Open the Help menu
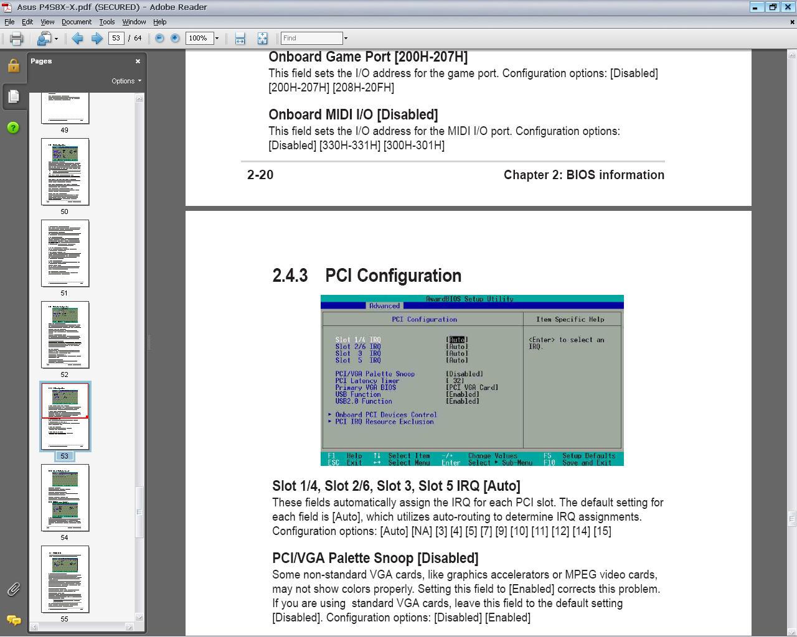This screenshot has height=637, width=797. (159, 22)
